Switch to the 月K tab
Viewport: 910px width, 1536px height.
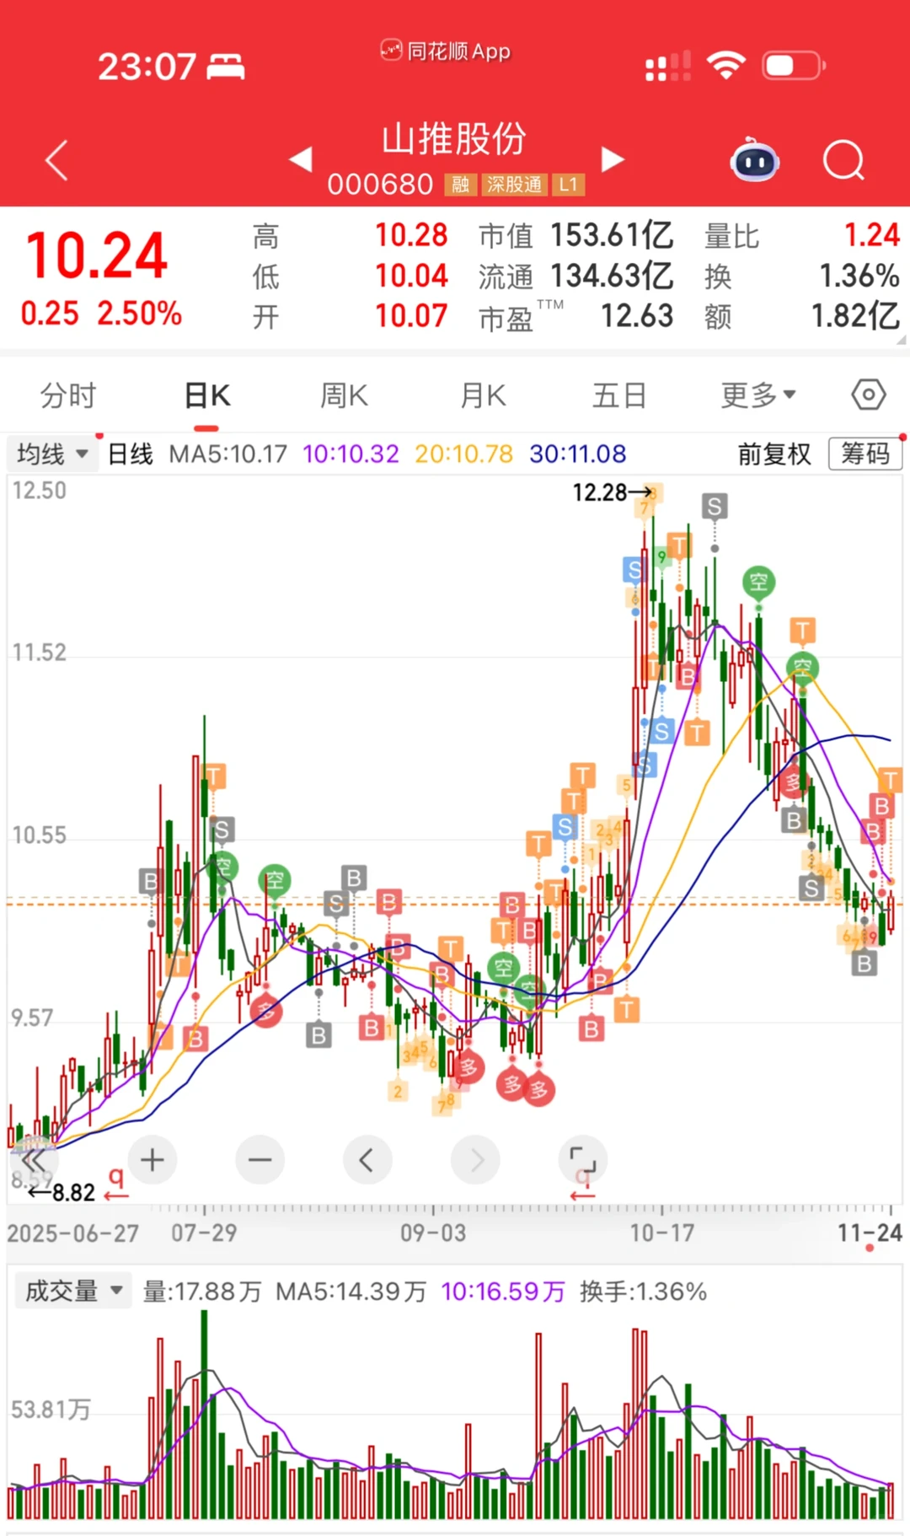pyautogui.click(x=483, y=395)
